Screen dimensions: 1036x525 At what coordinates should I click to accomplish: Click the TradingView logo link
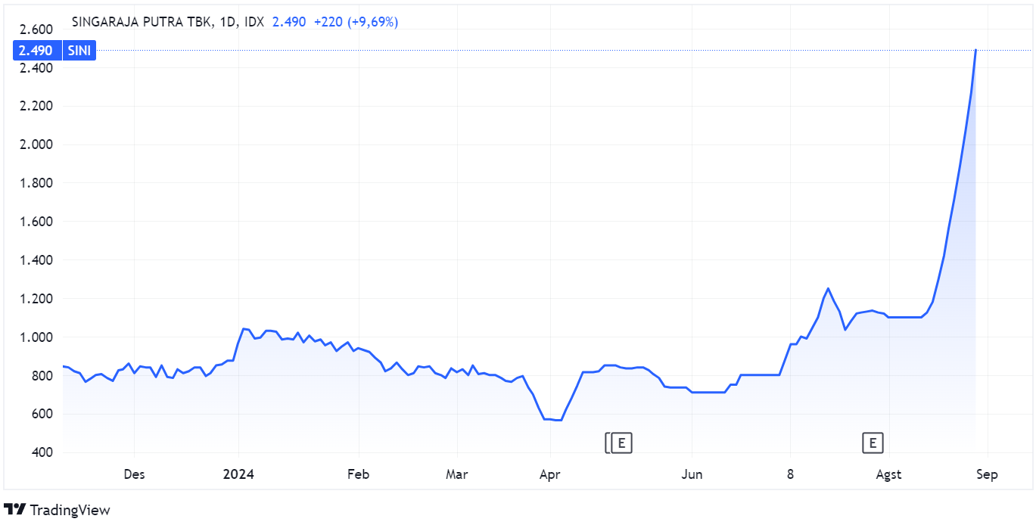point(57,510)
